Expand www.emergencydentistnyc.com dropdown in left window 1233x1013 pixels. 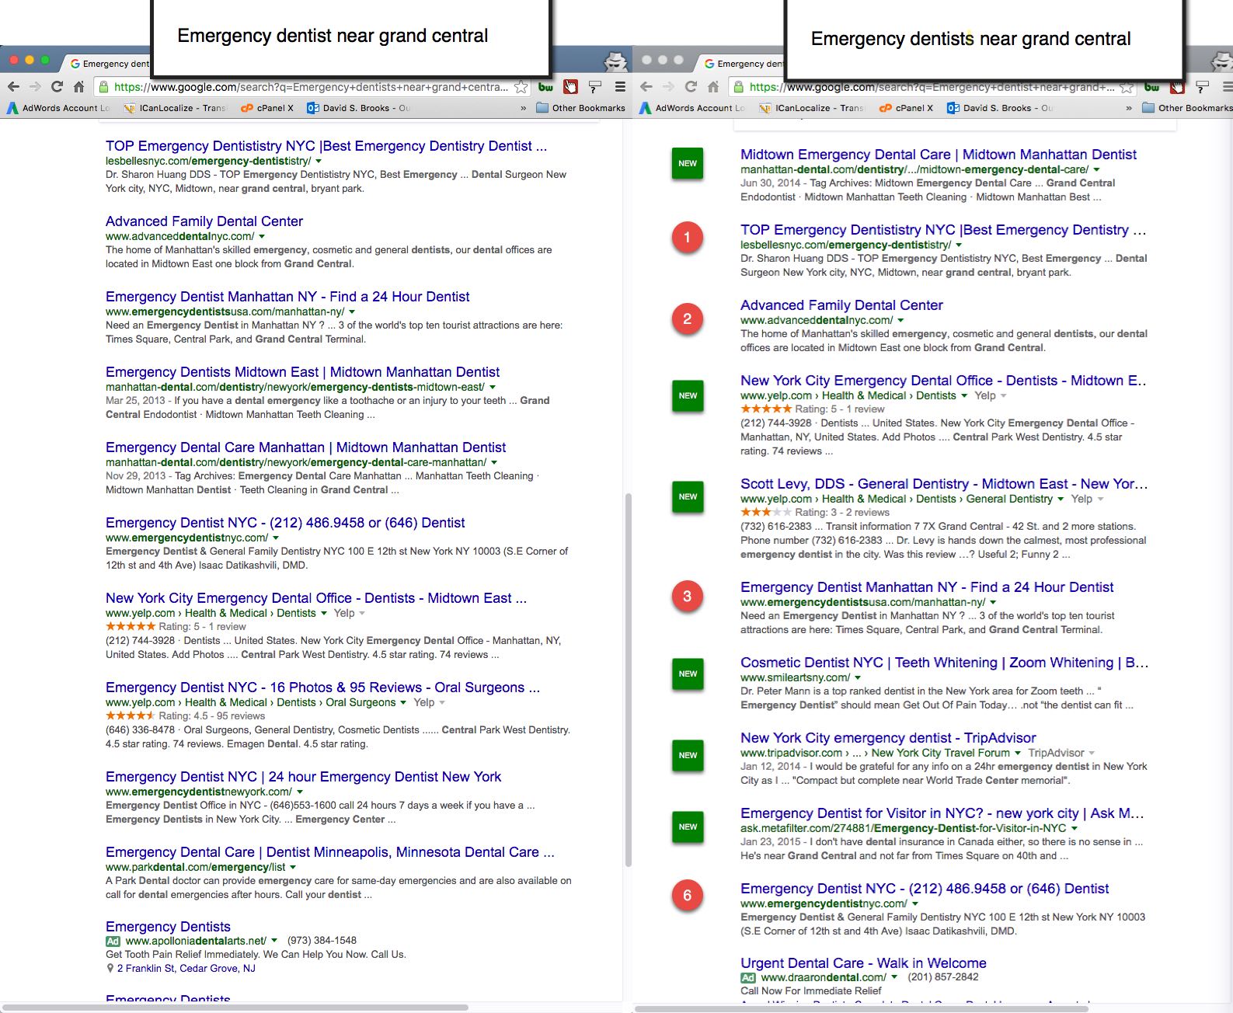pyautogui.click(x=276, y=538)
